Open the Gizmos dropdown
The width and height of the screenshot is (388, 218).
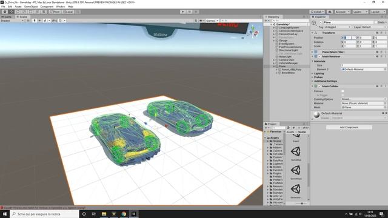[x=212, y=21]
